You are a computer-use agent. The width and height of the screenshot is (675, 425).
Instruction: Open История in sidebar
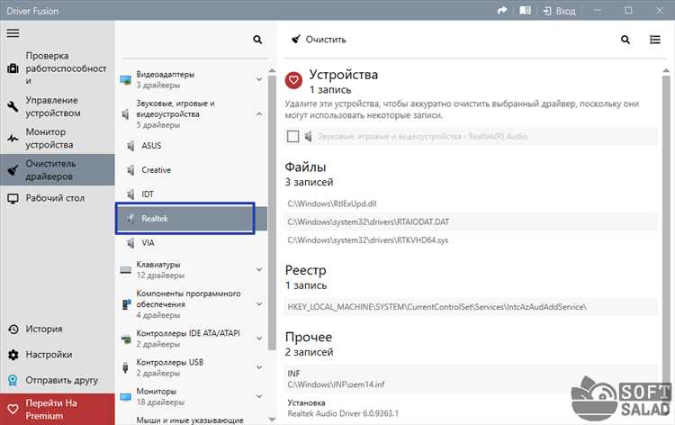pos(58,329)
